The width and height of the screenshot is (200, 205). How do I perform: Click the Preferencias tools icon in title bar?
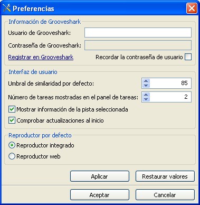coord(7,8)
